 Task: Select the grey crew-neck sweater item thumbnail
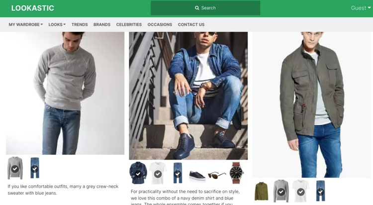point(15,168)
